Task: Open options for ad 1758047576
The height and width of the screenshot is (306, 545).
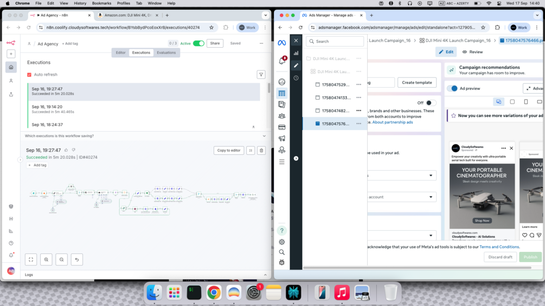Action: [358, 123]
